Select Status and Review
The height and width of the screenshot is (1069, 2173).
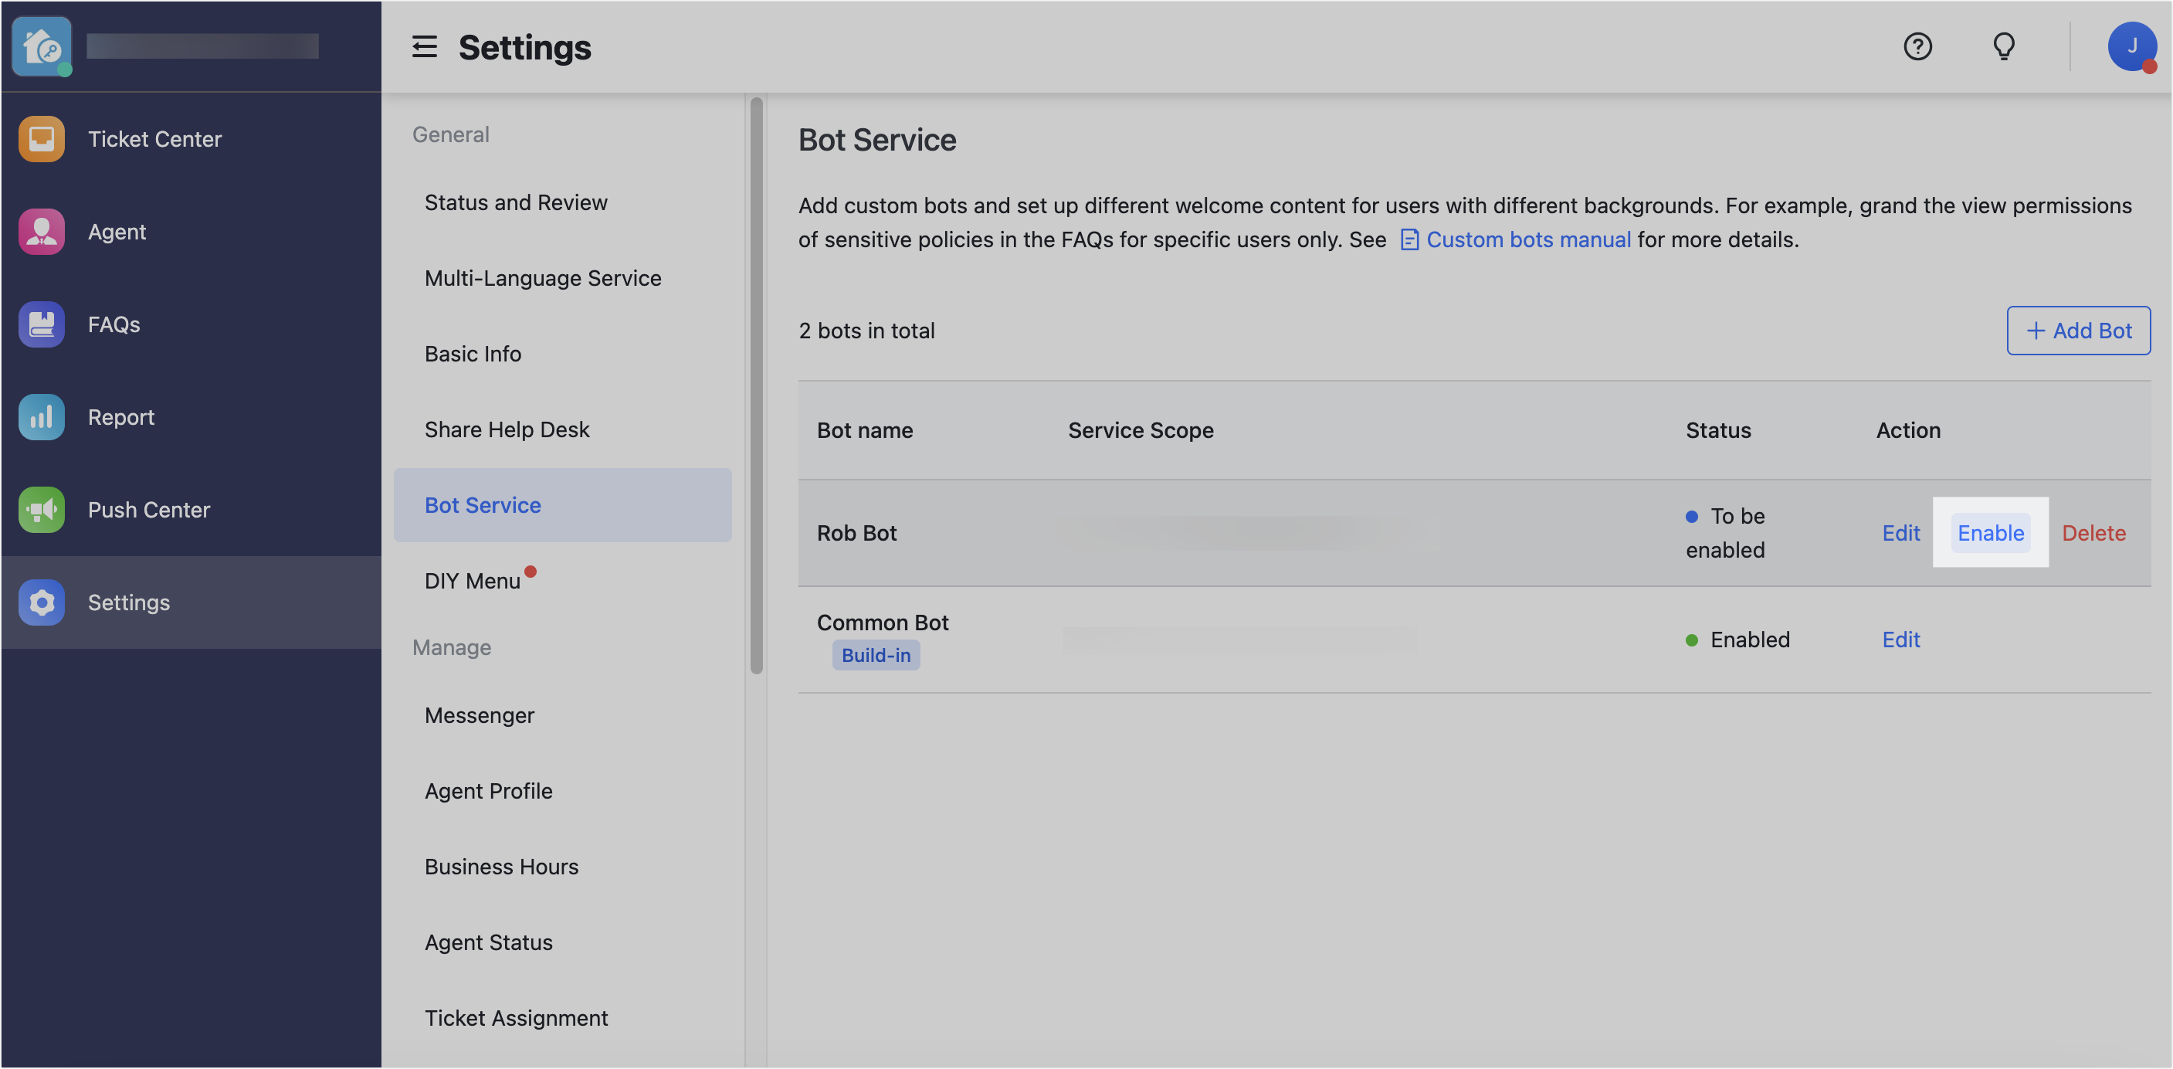pos(515,202)
